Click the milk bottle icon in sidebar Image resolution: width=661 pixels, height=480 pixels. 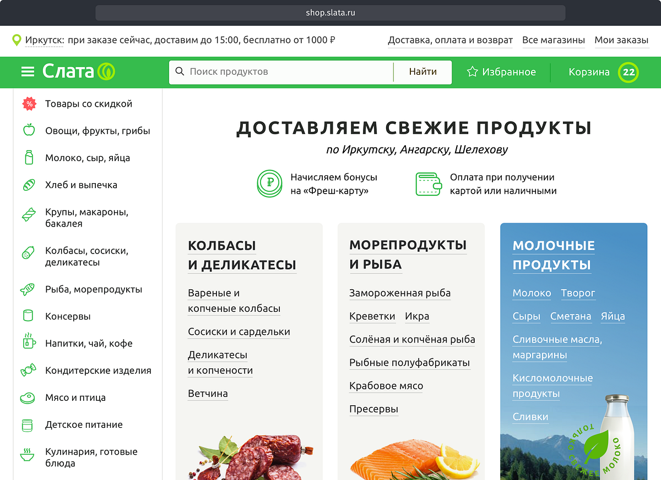(29, 157)
